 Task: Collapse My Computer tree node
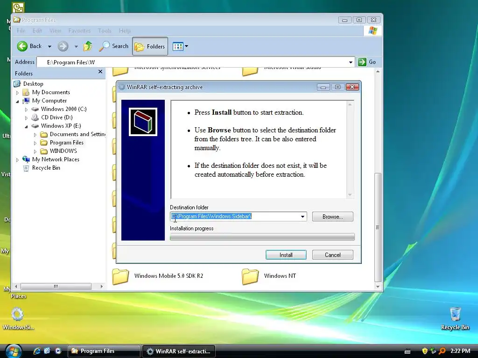(x=17, y=101)
